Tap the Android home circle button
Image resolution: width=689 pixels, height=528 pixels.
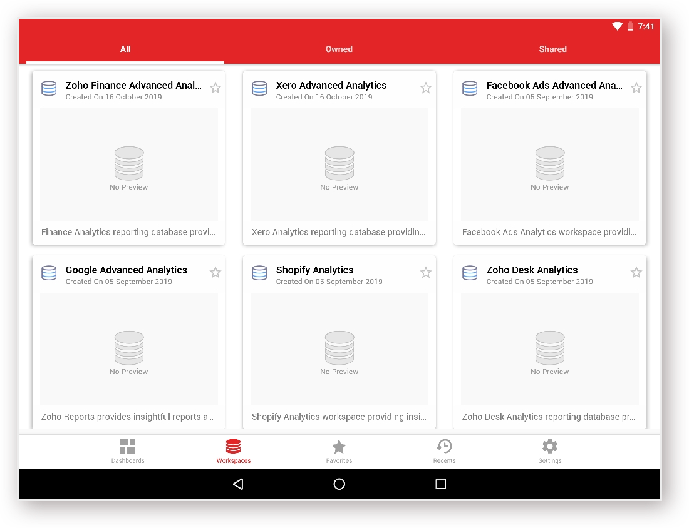(339, 484)
